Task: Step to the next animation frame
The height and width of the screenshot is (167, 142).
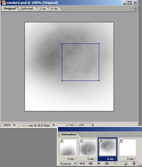Action: [107, 163]
